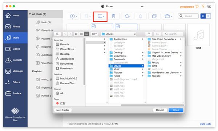Select the Movies folder row
Image resolution: width=218 pixels, height=131 pixels.
click(x=126, y=66)
